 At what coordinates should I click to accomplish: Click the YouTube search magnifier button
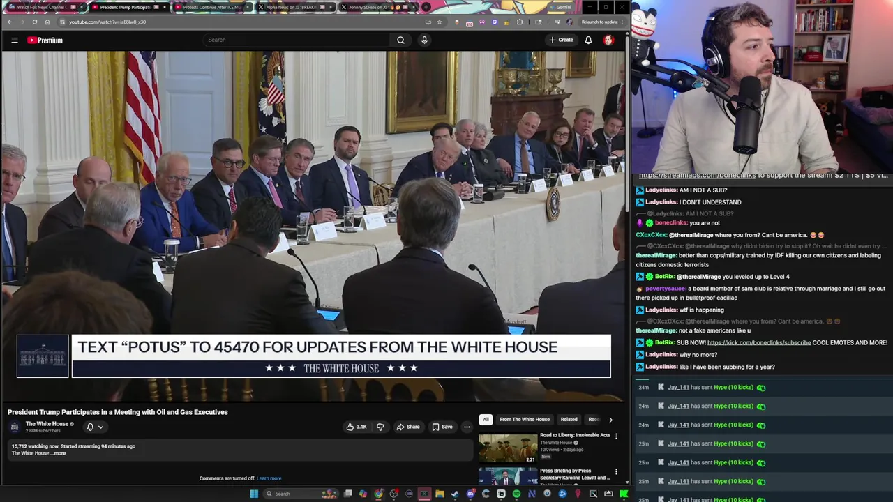(x=400, y=40)
